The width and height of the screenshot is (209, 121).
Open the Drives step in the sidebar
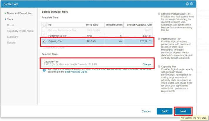click(11, 25)
